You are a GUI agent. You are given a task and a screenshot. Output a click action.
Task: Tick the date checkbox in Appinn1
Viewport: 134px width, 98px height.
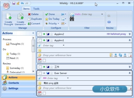tap(44, 60)
